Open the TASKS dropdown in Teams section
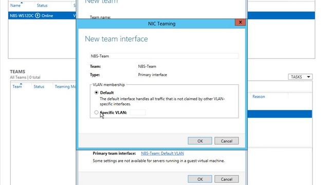Image resolution: width=329 pixels, height=185 pixels. coord(300,77)
